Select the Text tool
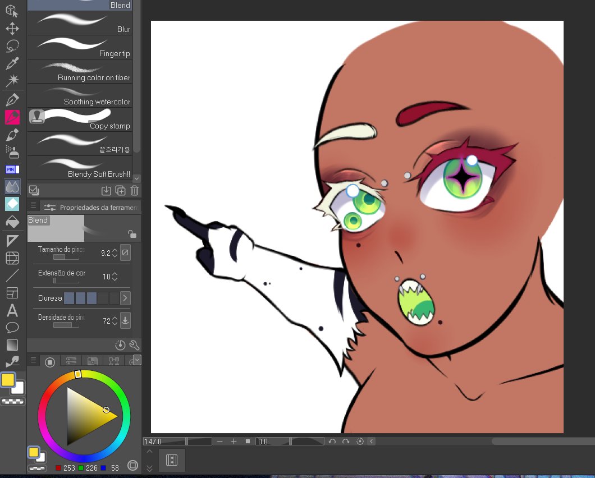The width and height of the screenshot is (595, 478). point(12,311)
